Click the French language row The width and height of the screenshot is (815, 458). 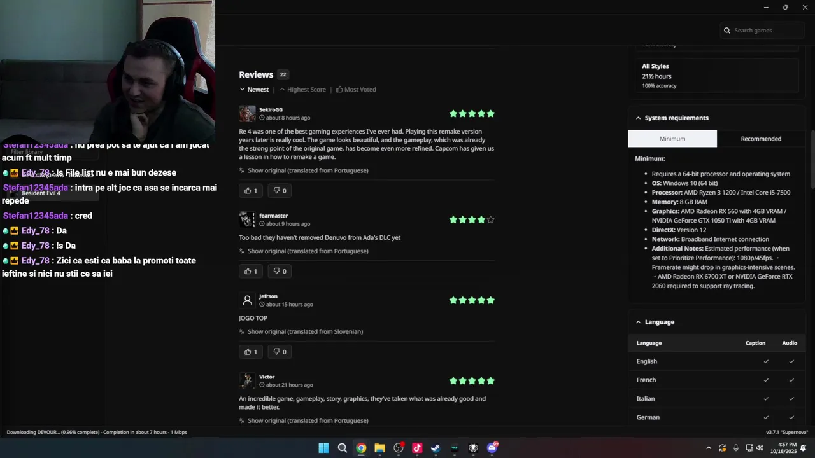tap(717, 380)
